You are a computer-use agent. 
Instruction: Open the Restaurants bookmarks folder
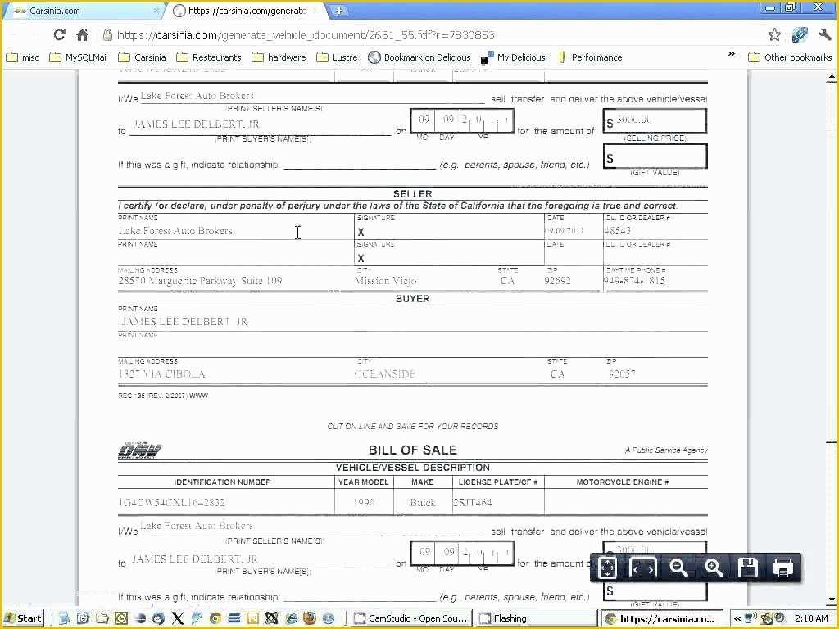click(x=209, y=57)
